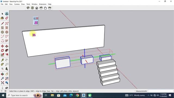The height and width of the screenshot is (98, 174).
Task: Select the Follow Me tool
Action: pos(7,50)
